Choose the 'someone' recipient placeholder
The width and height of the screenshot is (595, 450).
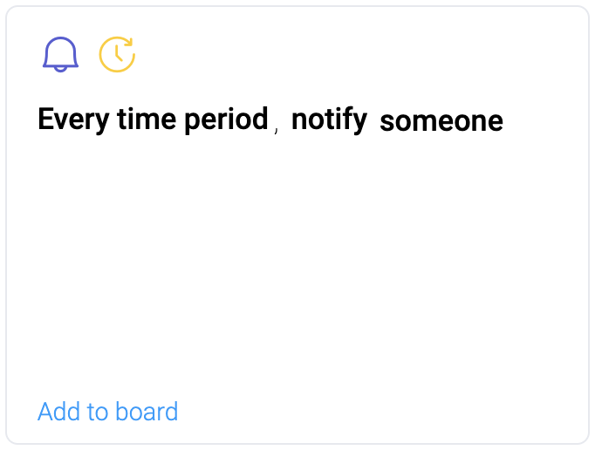[x=441, y=121]
